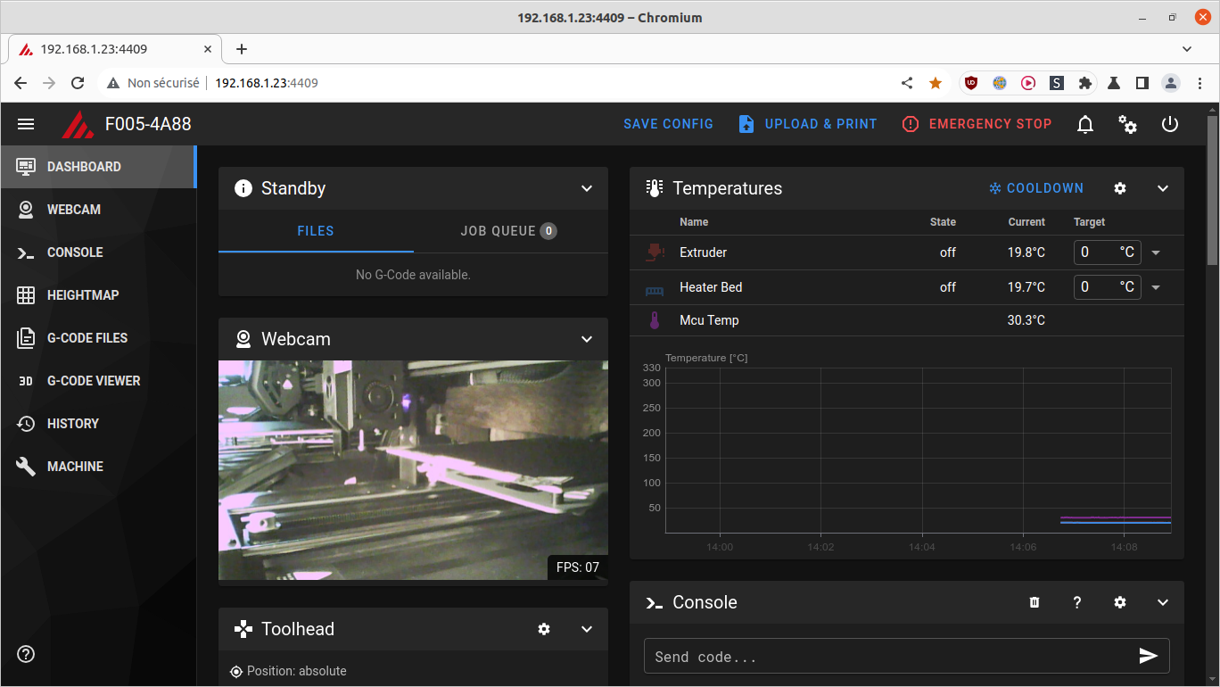This screenshot has width=1220, height=687.
Task: Open Chromium extensions puzzle icon
Action: point(1085,83)
